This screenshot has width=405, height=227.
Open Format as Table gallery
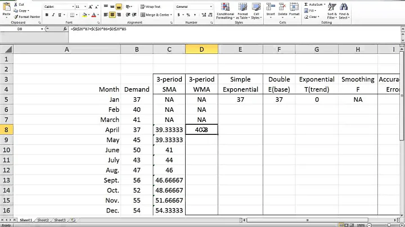[242, 11]
